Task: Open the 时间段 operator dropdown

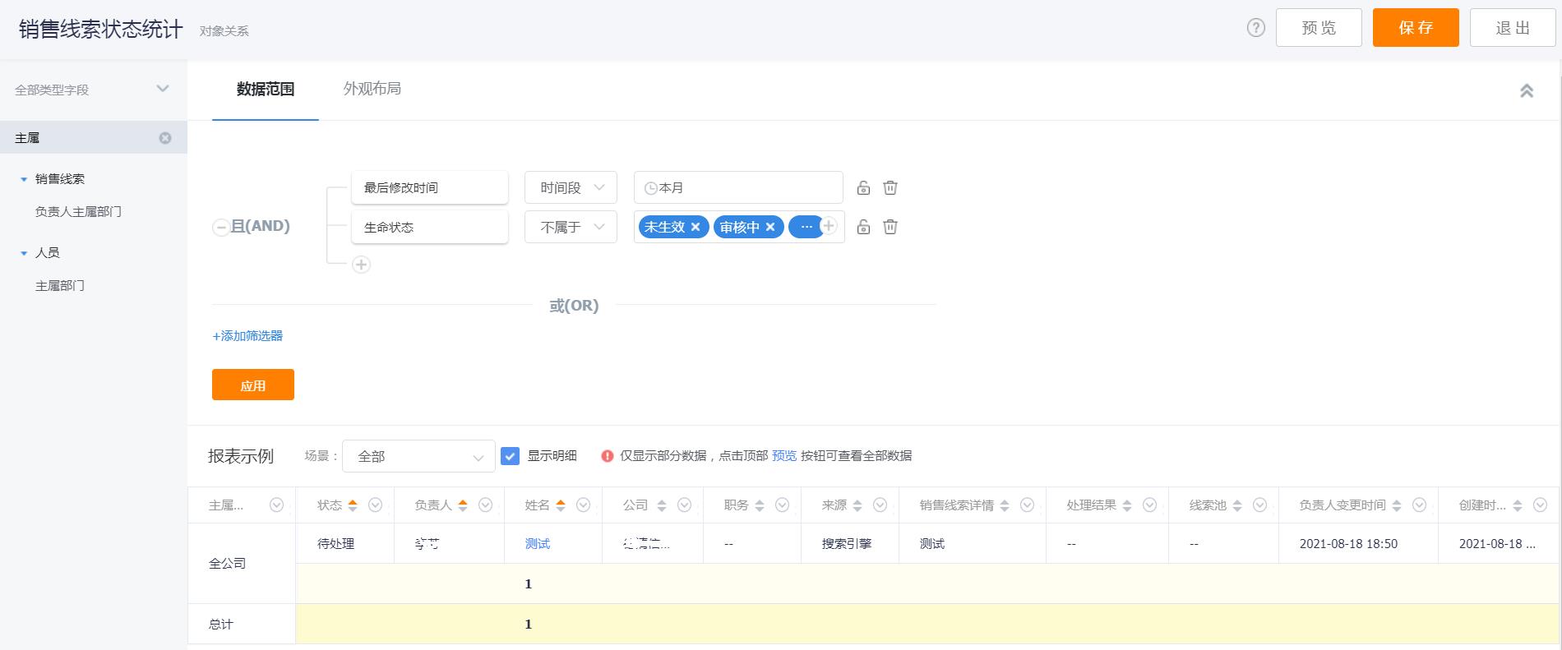Action: pyautogui.click(x=571, y=188)
